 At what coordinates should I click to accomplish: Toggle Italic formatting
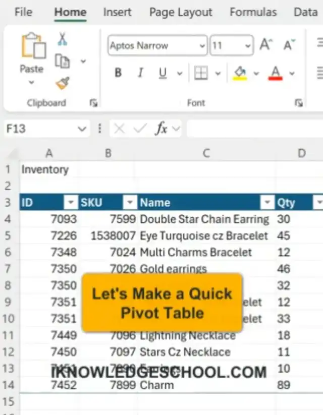coord(140,73)
